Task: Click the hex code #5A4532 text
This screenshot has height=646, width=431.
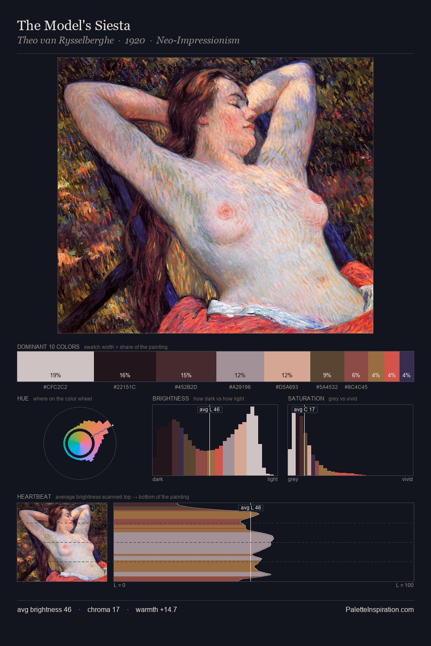Action: tap(327, 387)
